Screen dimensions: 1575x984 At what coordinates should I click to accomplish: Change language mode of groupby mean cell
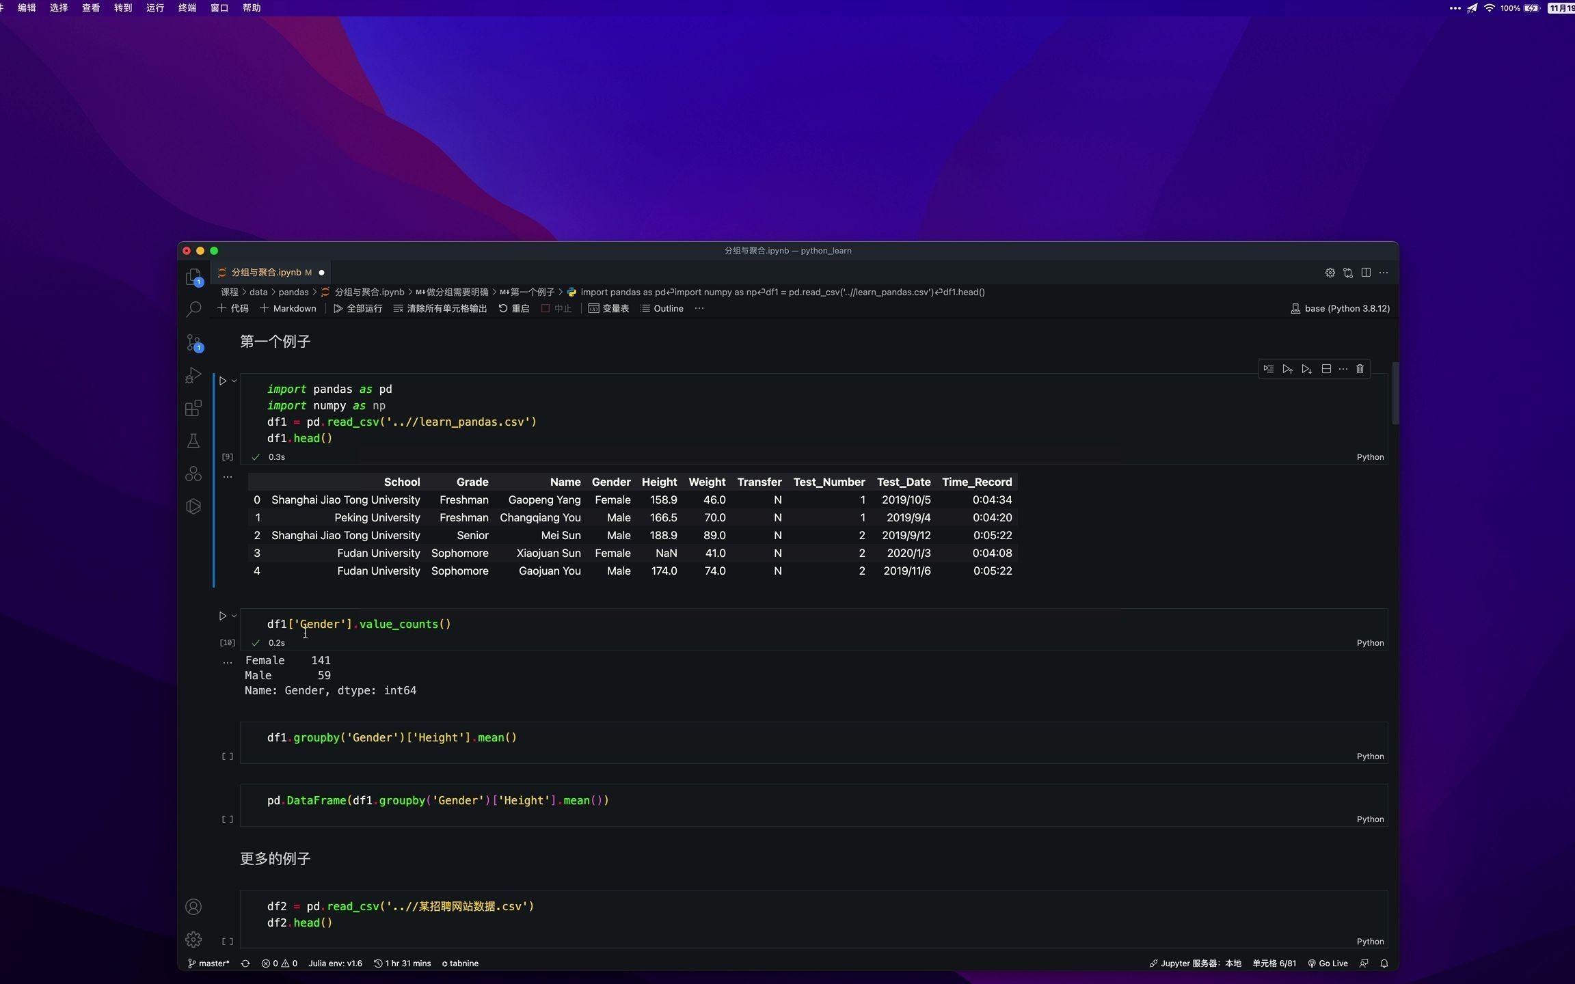(x=1370, y=756)
